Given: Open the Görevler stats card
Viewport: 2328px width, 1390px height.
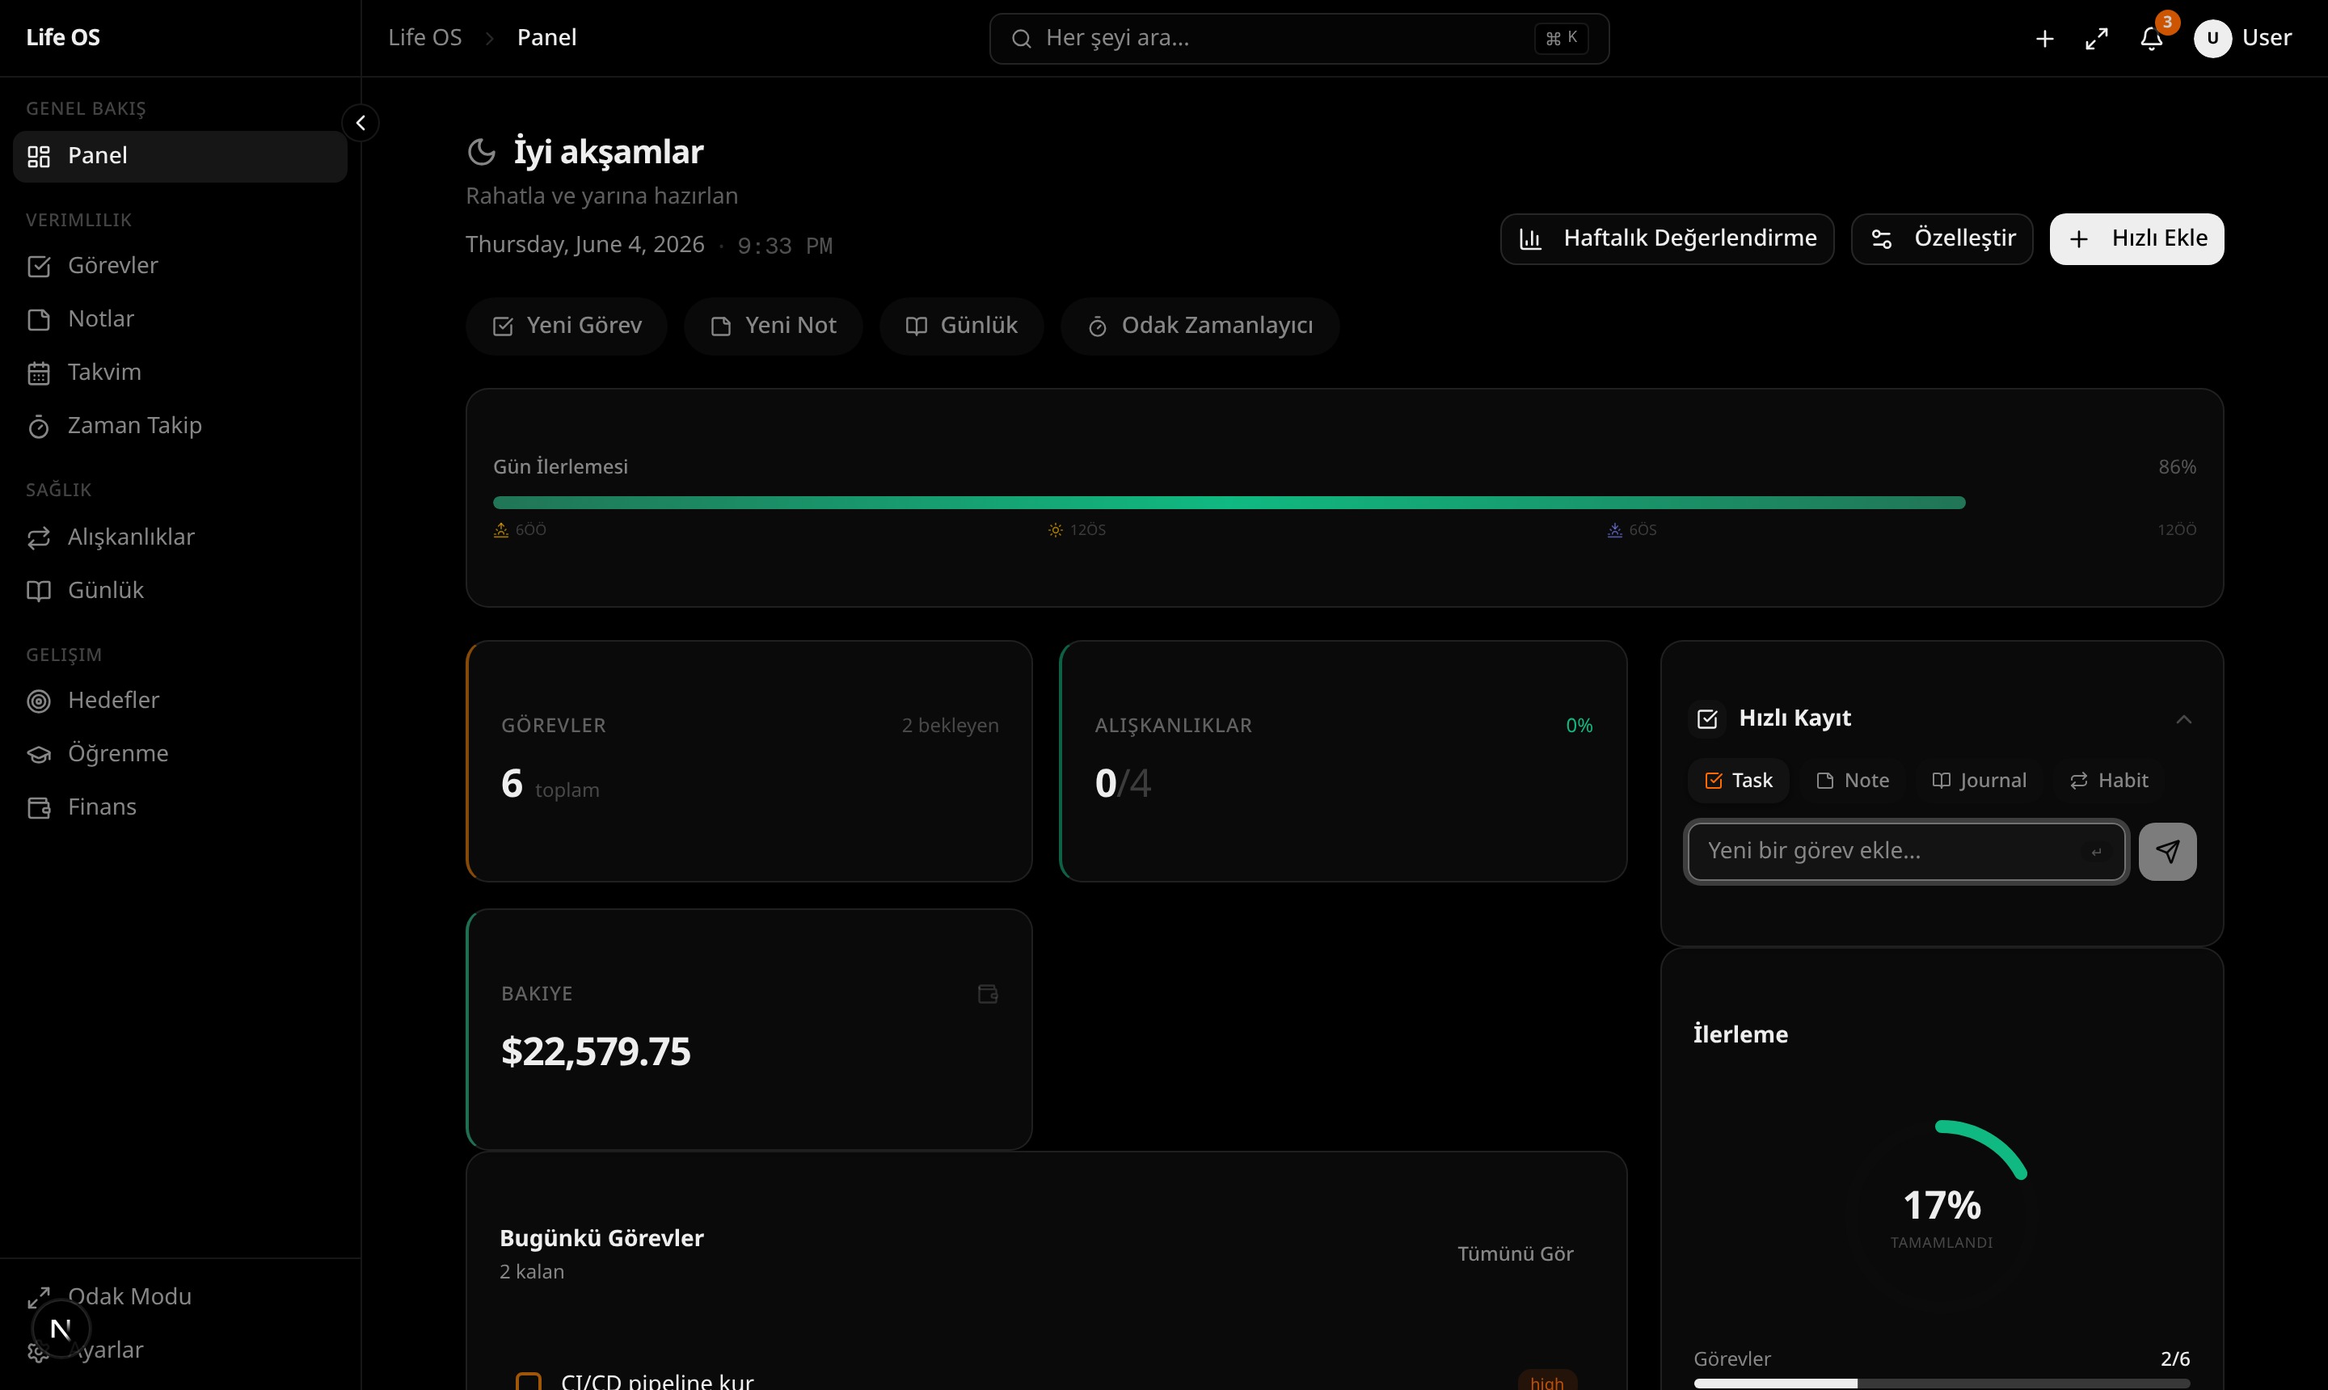Looking at the screenshot, I should point(749,760).
